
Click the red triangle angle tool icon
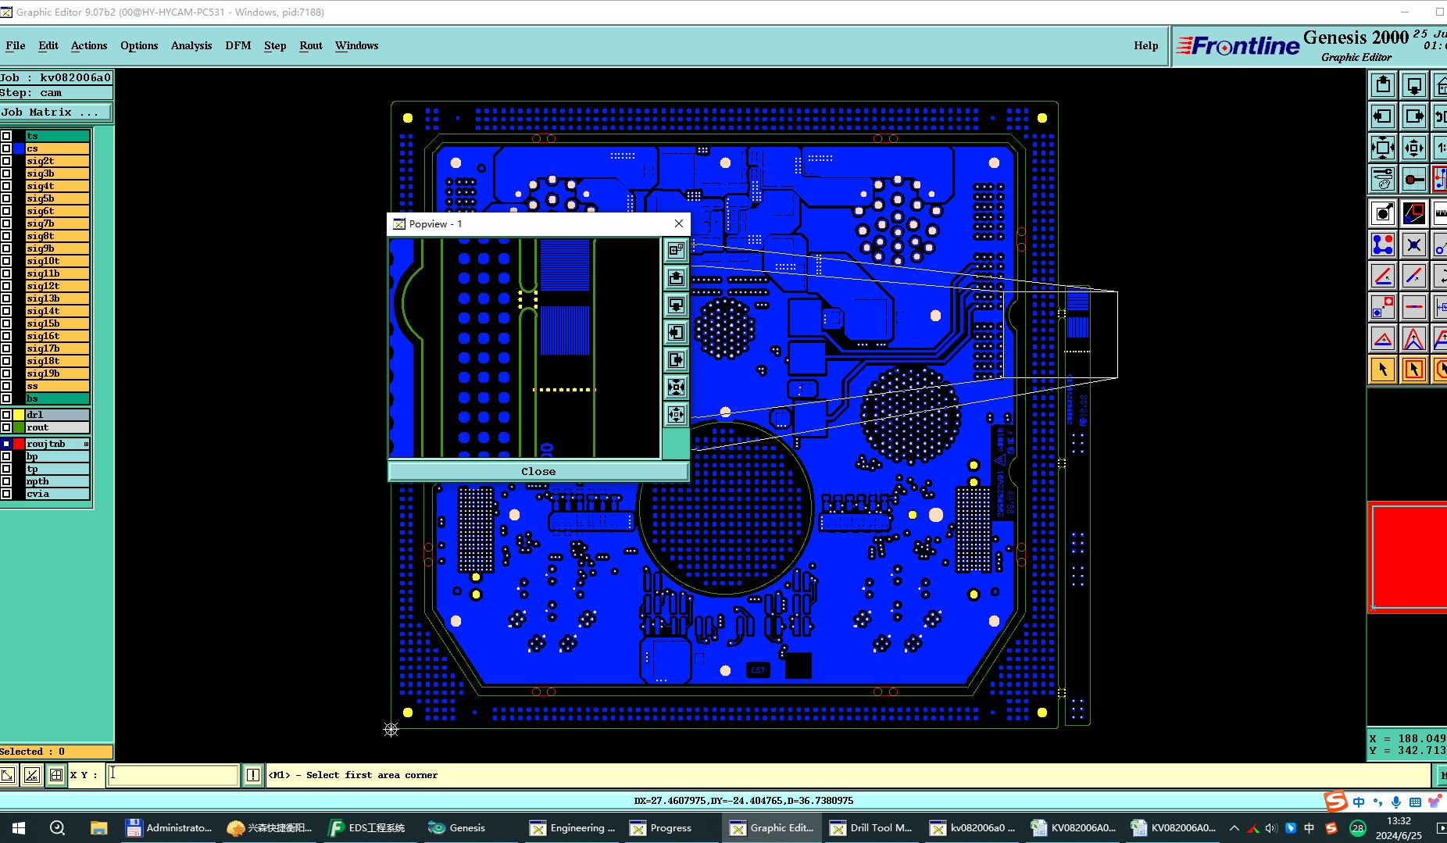tap(1382, 338)
